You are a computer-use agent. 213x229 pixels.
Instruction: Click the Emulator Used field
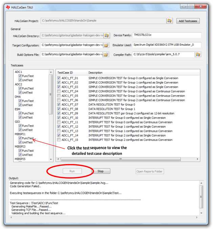[167, 45]
